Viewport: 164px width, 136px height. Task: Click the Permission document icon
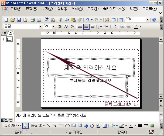pos(25,20)
